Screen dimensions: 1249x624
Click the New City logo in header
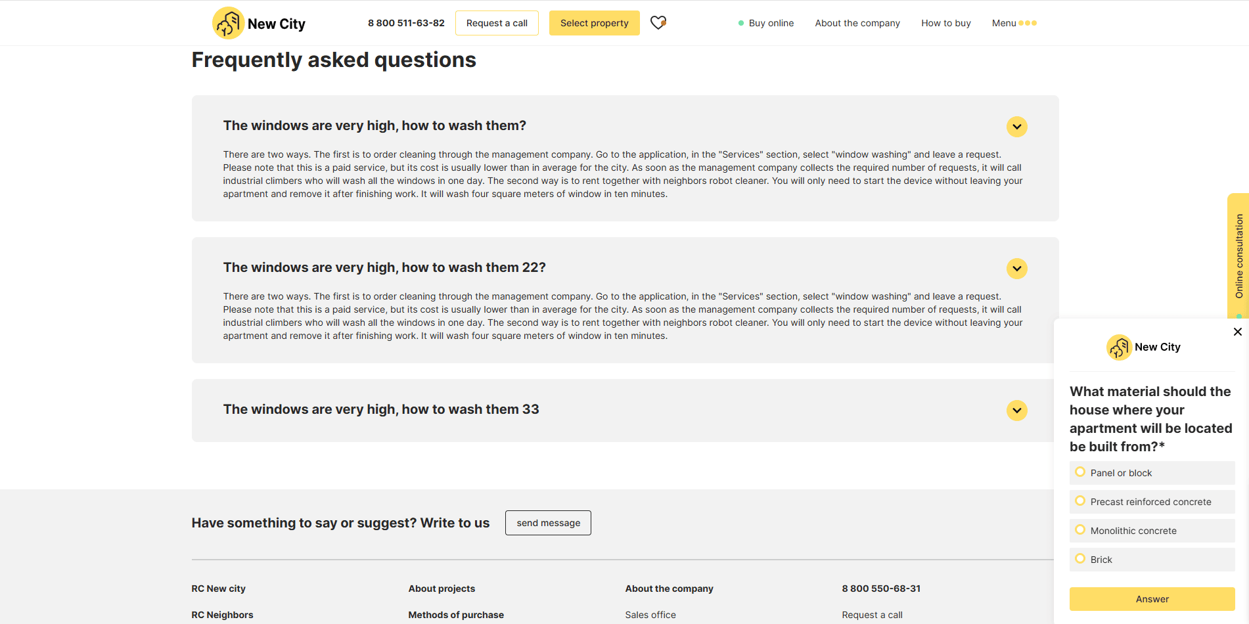(259, 23)
